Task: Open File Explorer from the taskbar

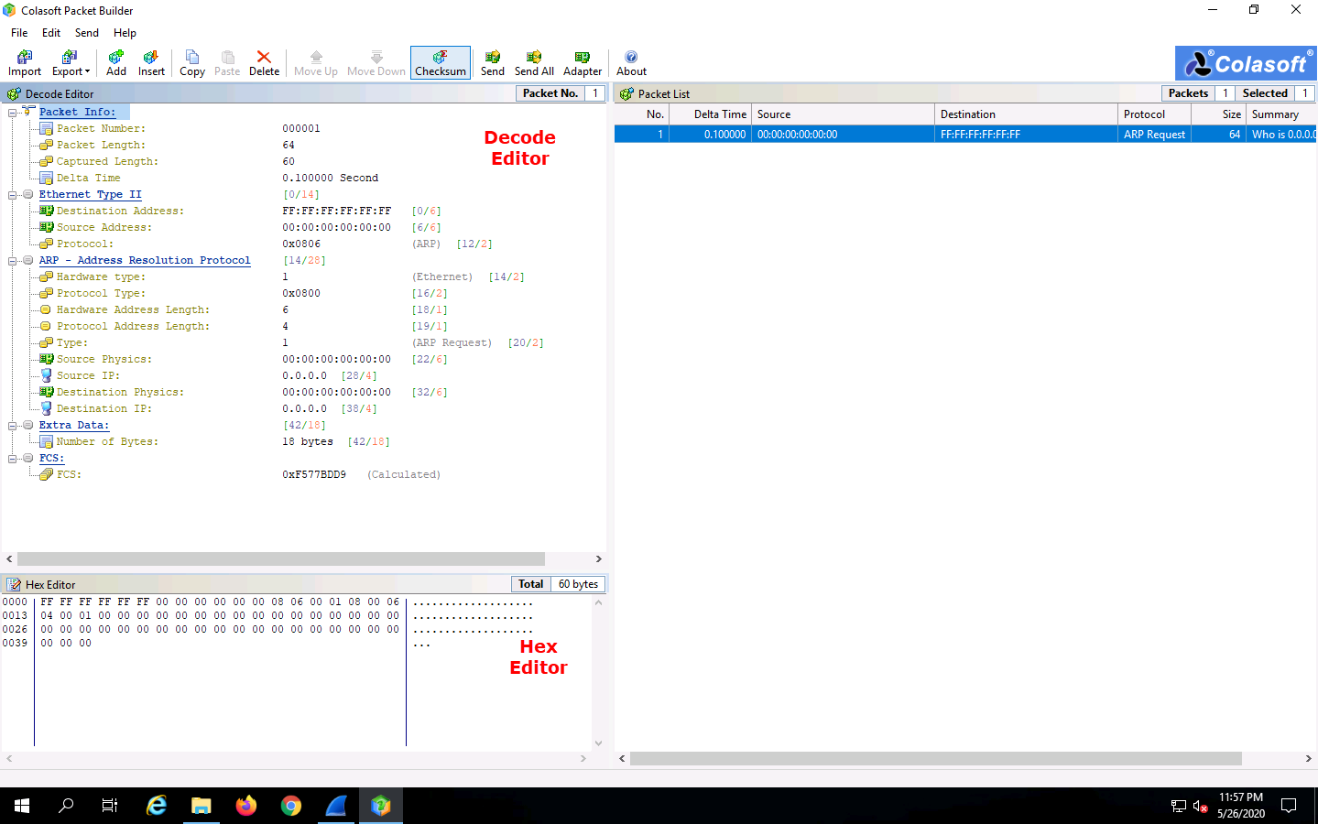Action: click(x=202, y=806)
